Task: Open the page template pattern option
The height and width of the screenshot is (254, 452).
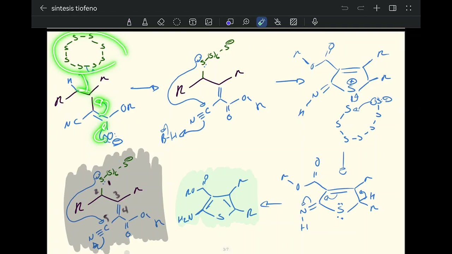Action: click(293, 22)
